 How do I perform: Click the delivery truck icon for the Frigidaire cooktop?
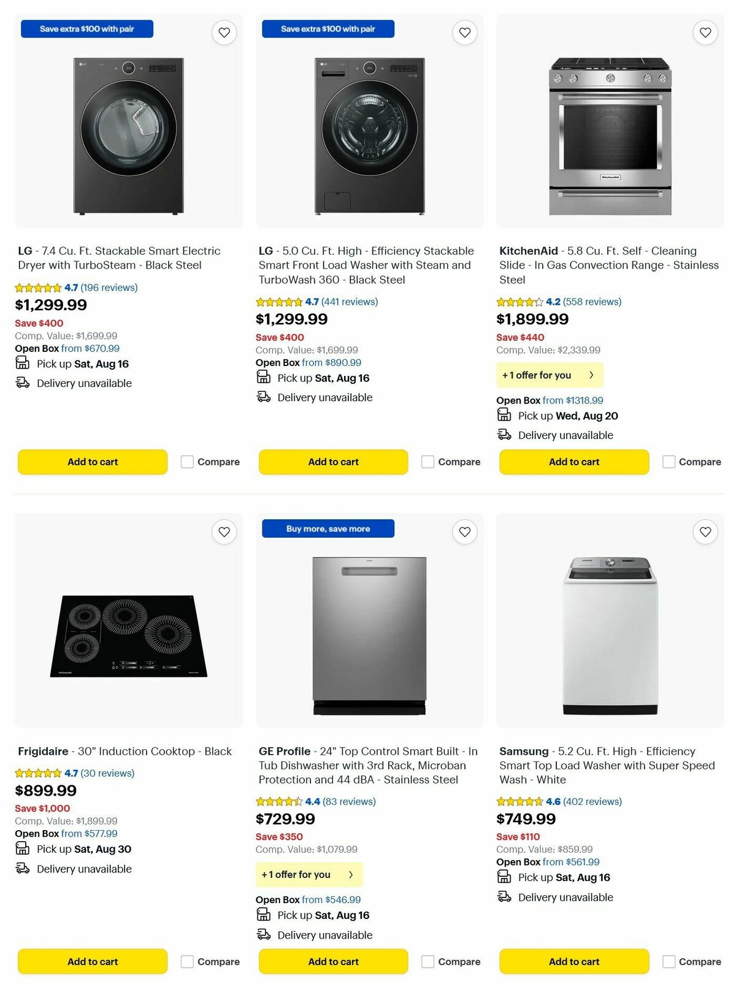(22, 868)
